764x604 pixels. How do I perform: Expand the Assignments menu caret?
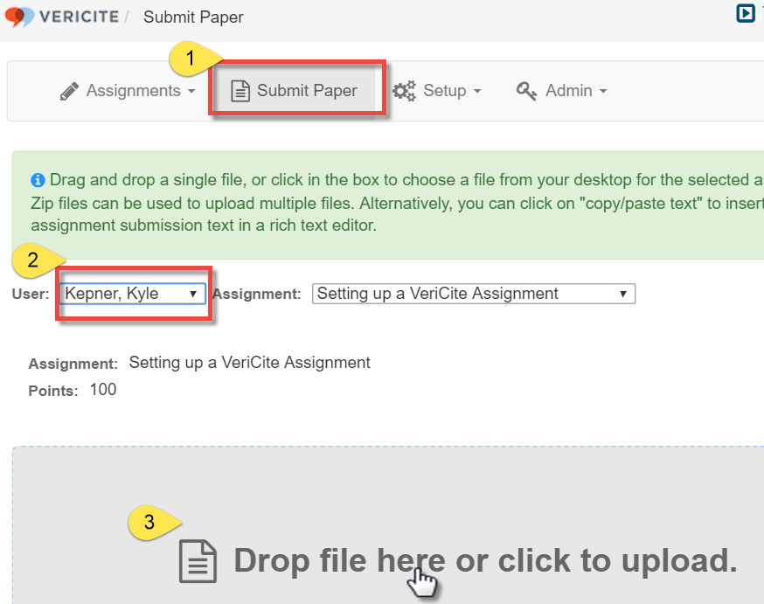click(190, 92)
